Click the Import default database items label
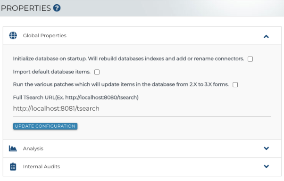284x181 pixels. point(51,72)
